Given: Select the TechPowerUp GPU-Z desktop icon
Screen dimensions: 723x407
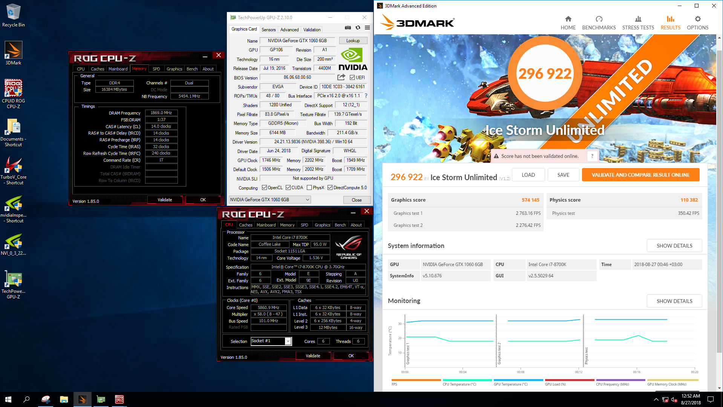Looking at the screenshot, I should click(x=13, y=285).
